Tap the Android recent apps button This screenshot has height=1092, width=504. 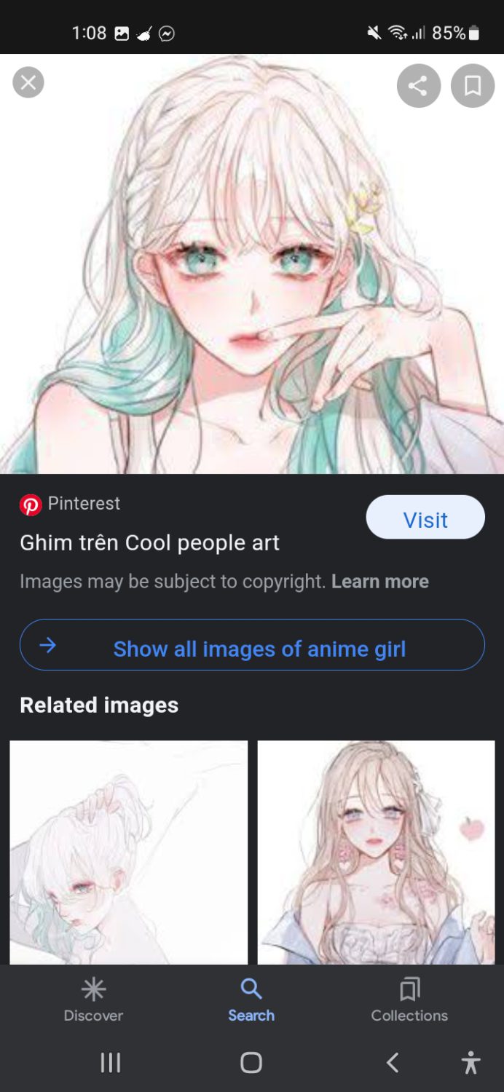point(111,1063)
